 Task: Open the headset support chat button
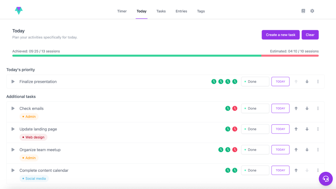(325, 179)
